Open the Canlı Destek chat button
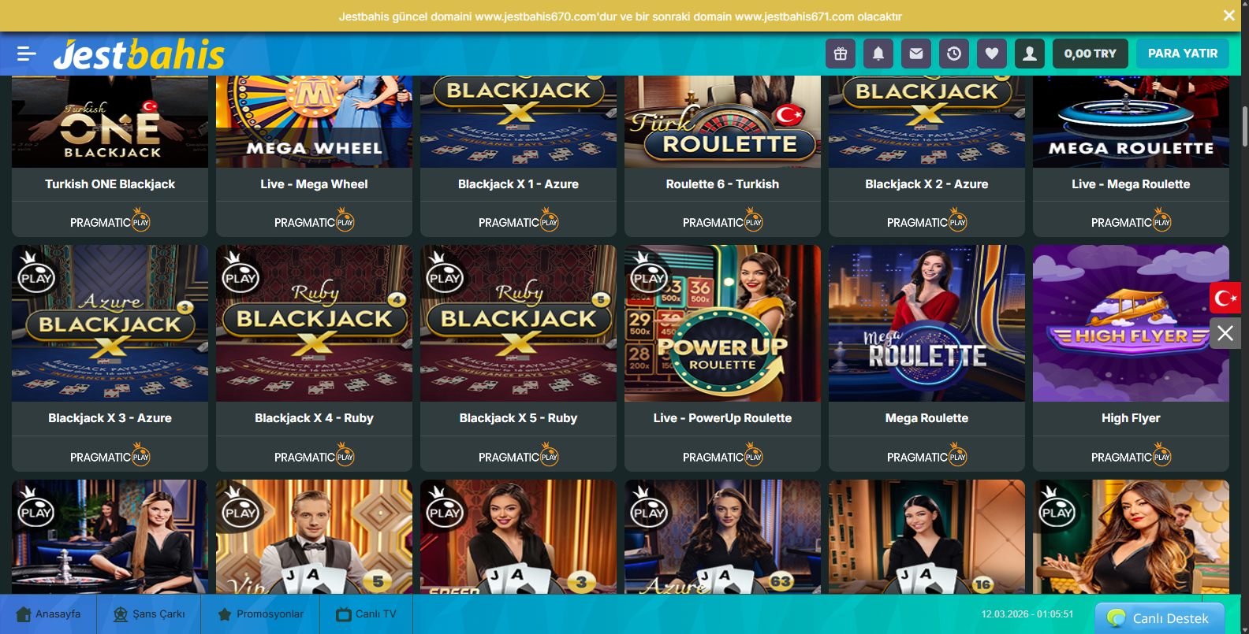 click(1159, 618)
